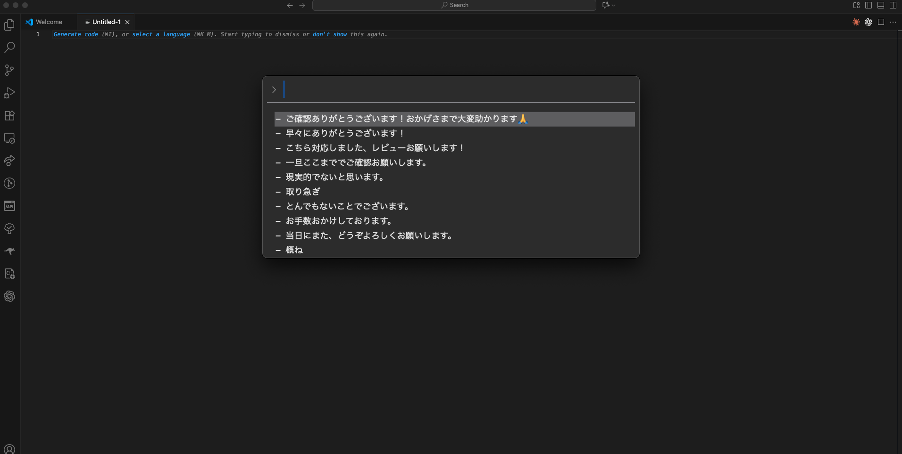Screen dimensions: 902x454
Task: Split the editor to the right
Action: (881, 22)
